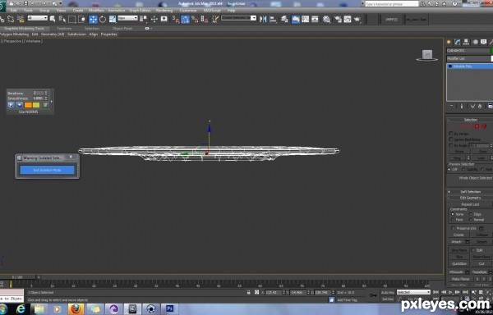Activate the Rotate tool in toolbar

coord(103,20)
